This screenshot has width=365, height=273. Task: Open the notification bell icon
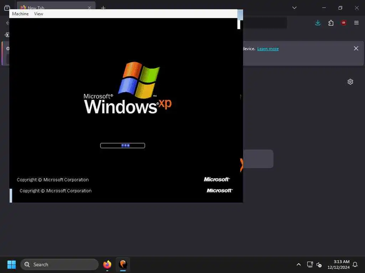pos(355,264)
